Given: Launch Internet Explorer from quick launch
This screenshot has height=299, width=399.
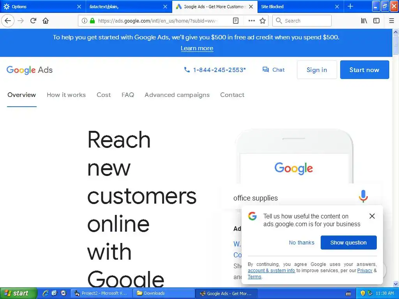Looking at the screenshot, I should (46, 294).
